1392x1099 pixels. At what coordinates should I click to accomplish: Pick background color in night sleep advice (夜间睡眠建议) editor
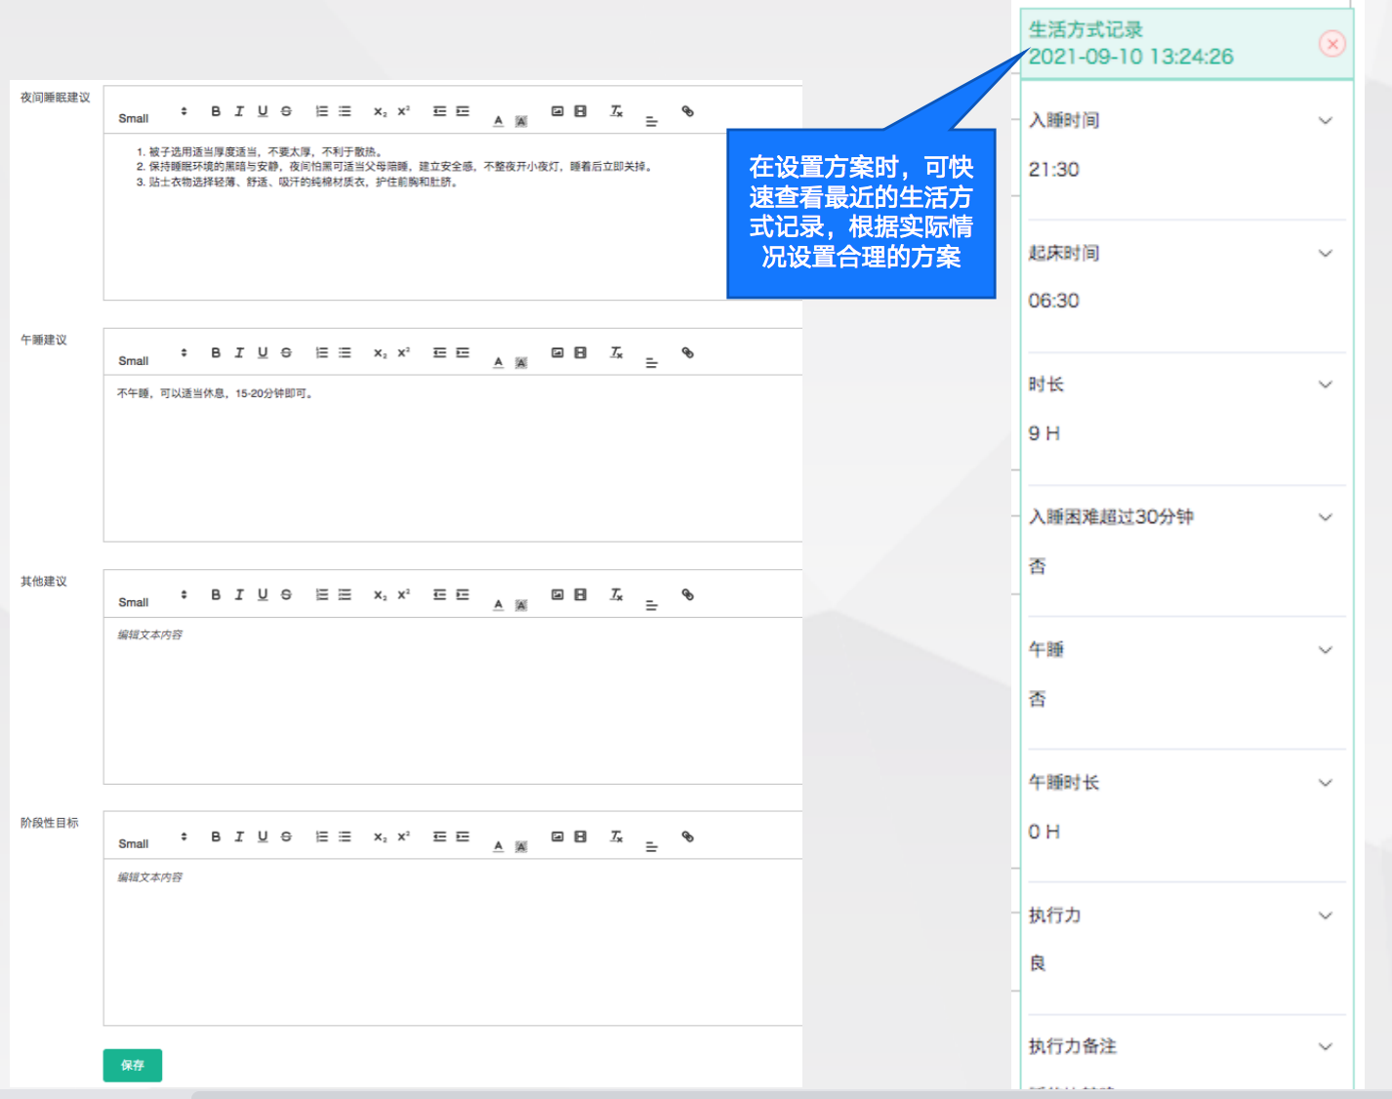pyautogui.click(x=521, y=121)
